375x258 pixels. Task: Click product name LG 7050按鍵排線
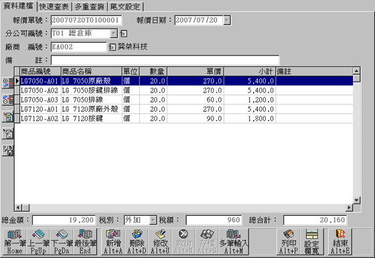90,90
